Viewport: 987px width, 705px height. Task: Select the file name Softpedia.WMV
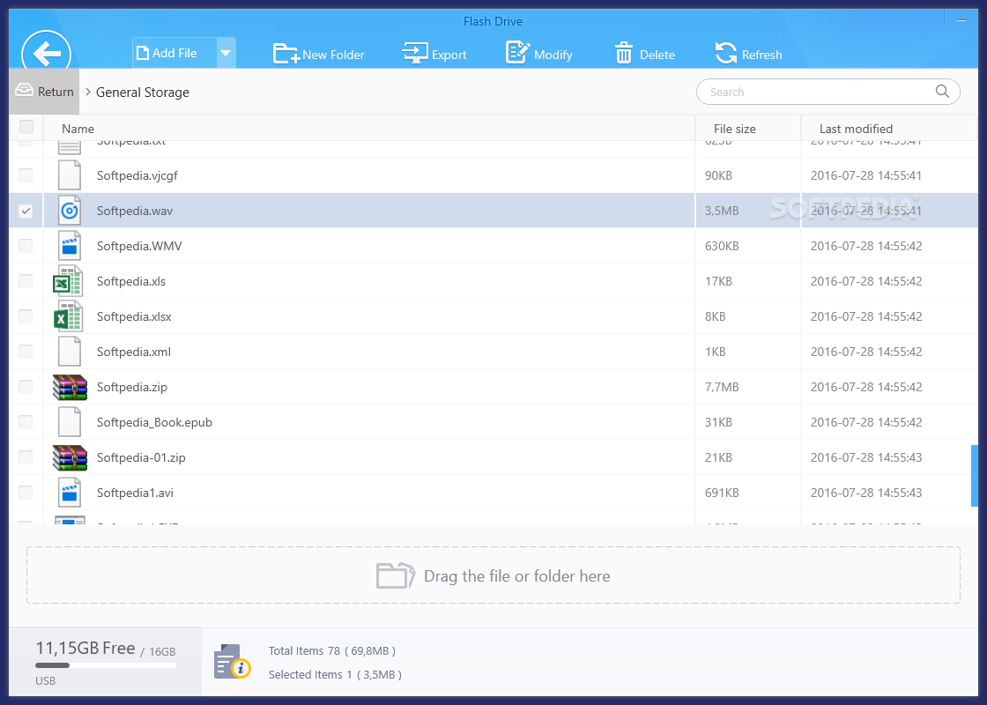[x=139, y=246]
